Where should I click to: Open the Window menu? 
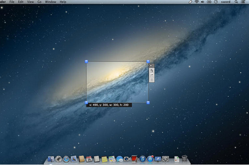[50, 2]
